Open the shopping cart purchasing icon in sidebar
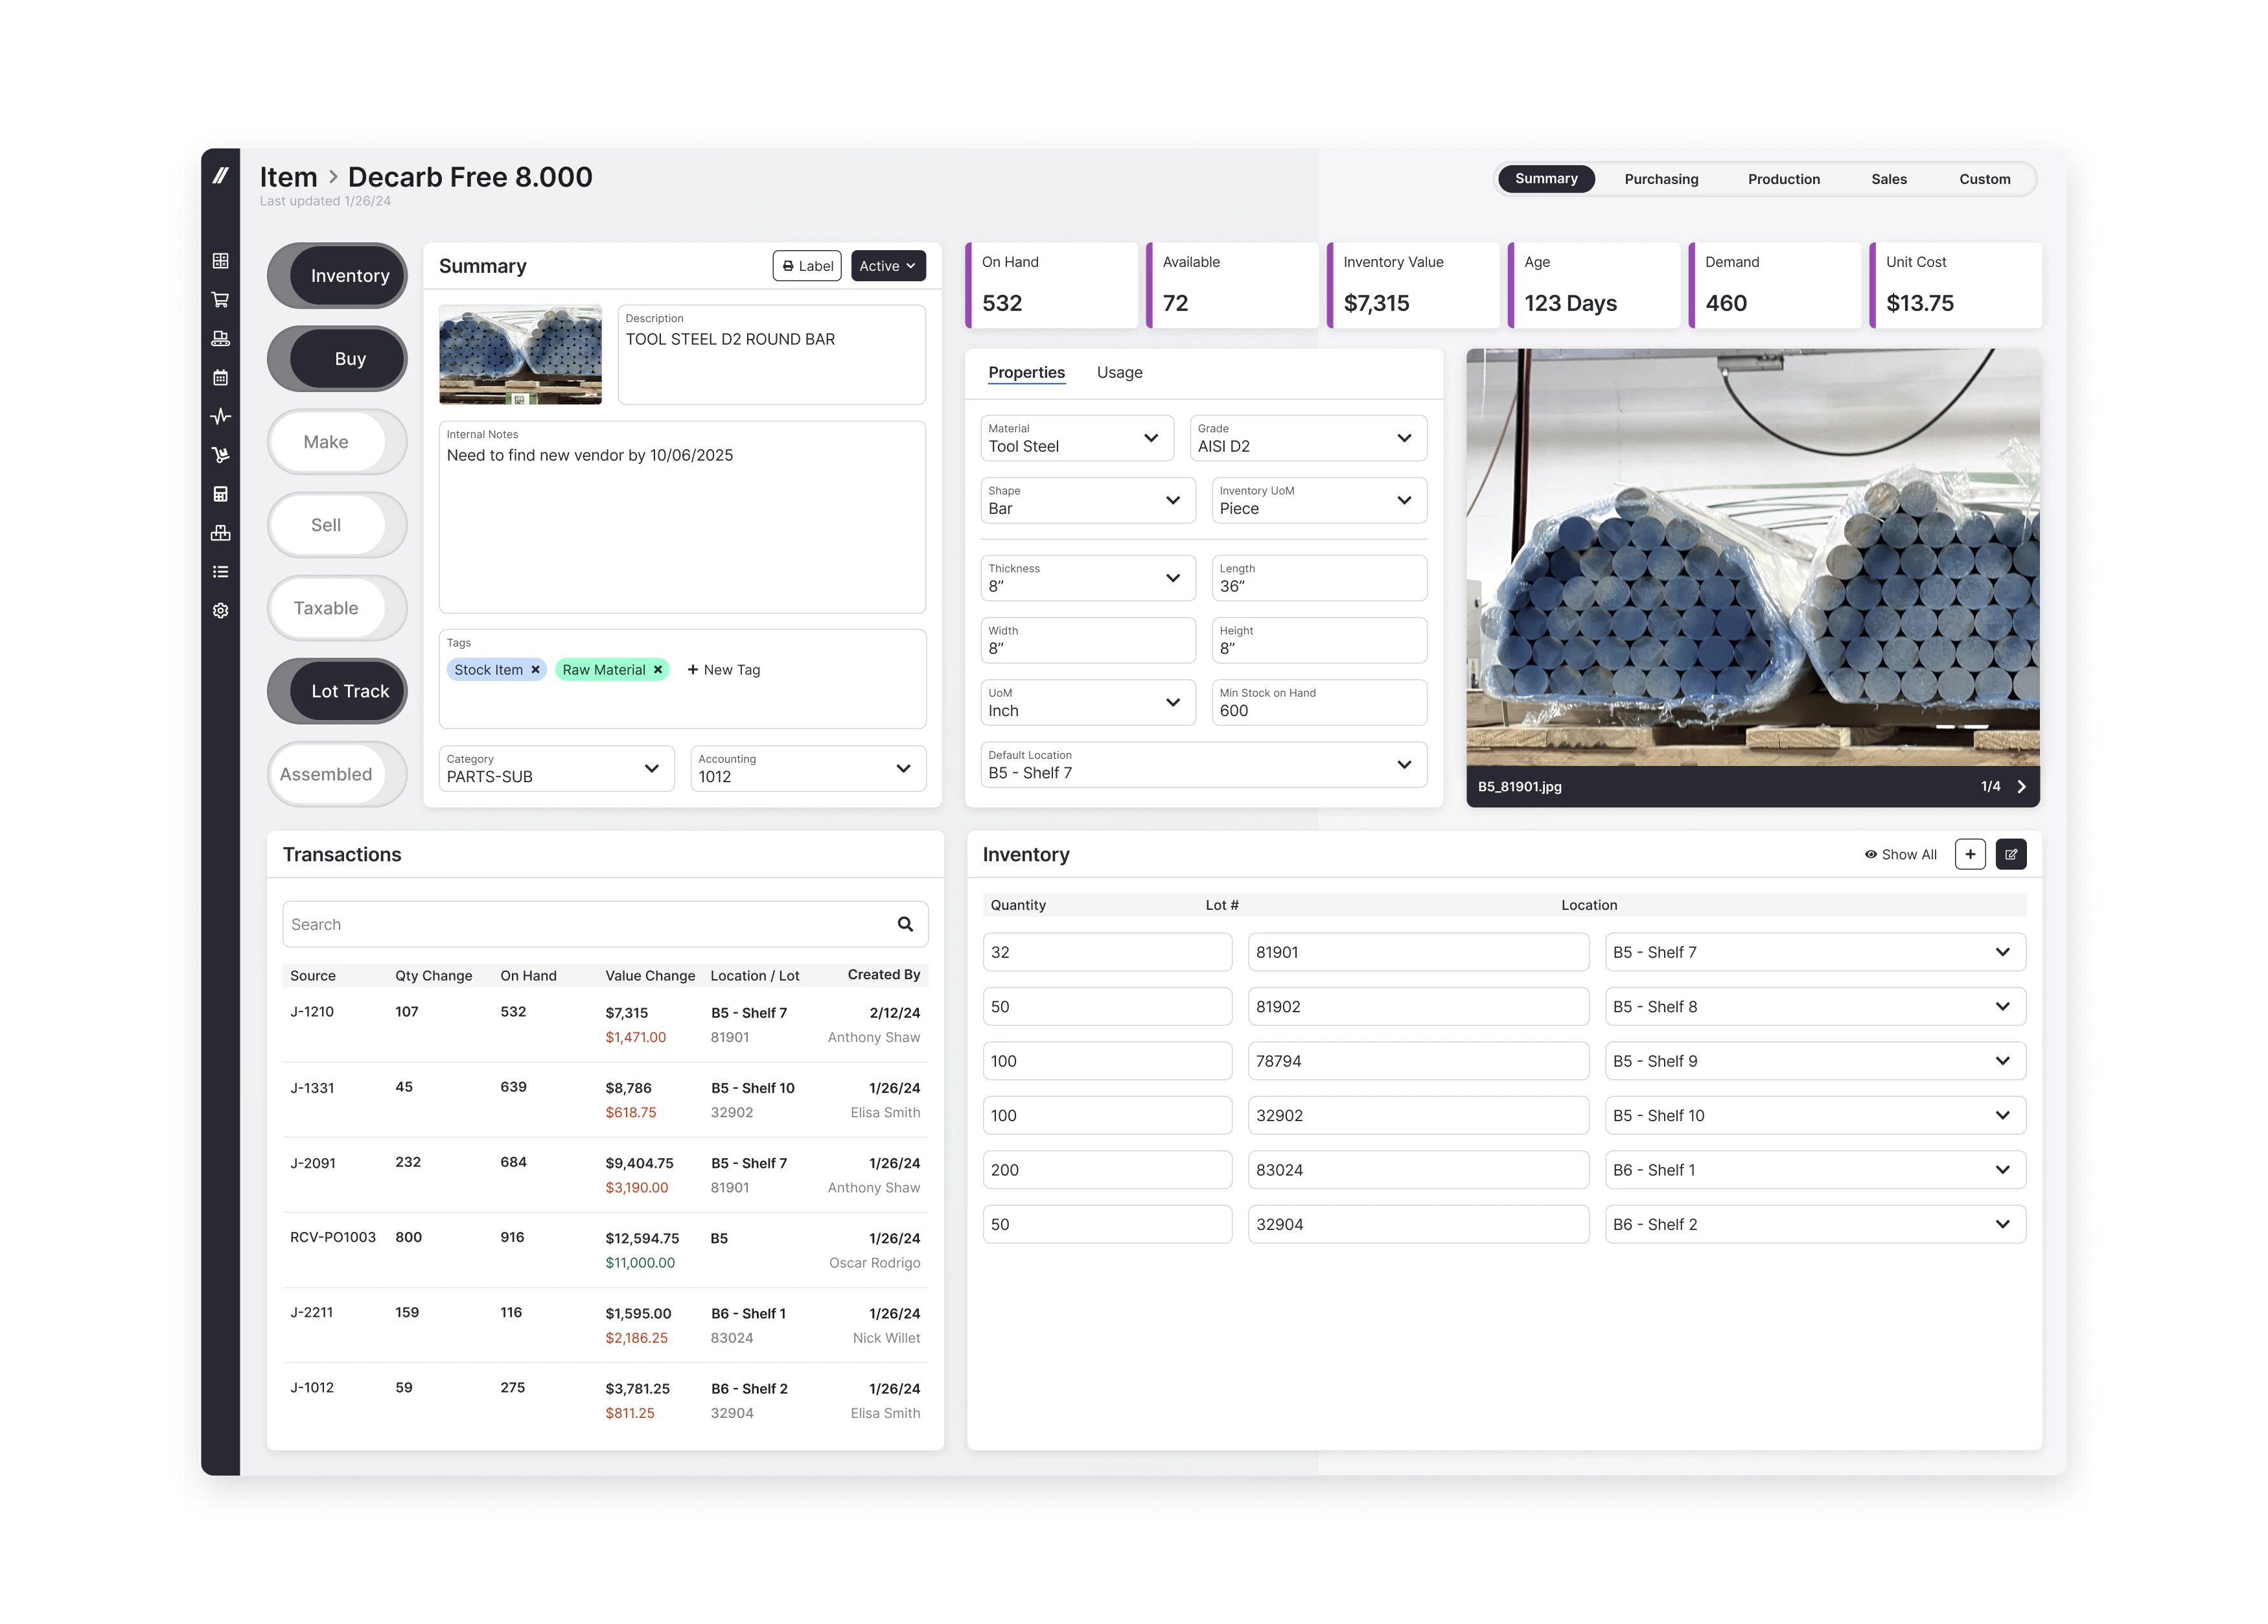This screenshot has width=2268, height=1624. coord(221,299)
